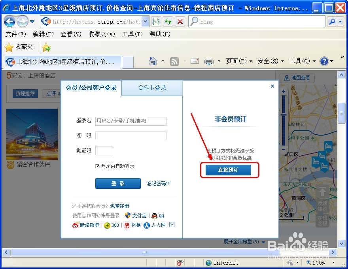Switch to 合作卡登录 tab

[x=152, y=88]
